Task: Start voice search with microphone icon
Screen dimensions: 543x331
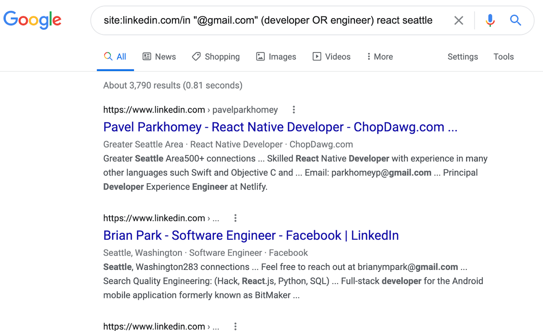Action: click(490, 20)
